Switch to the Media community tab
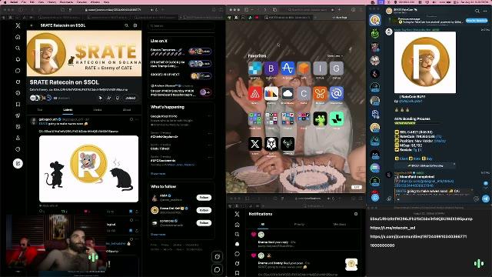 [x=98, y=109]
